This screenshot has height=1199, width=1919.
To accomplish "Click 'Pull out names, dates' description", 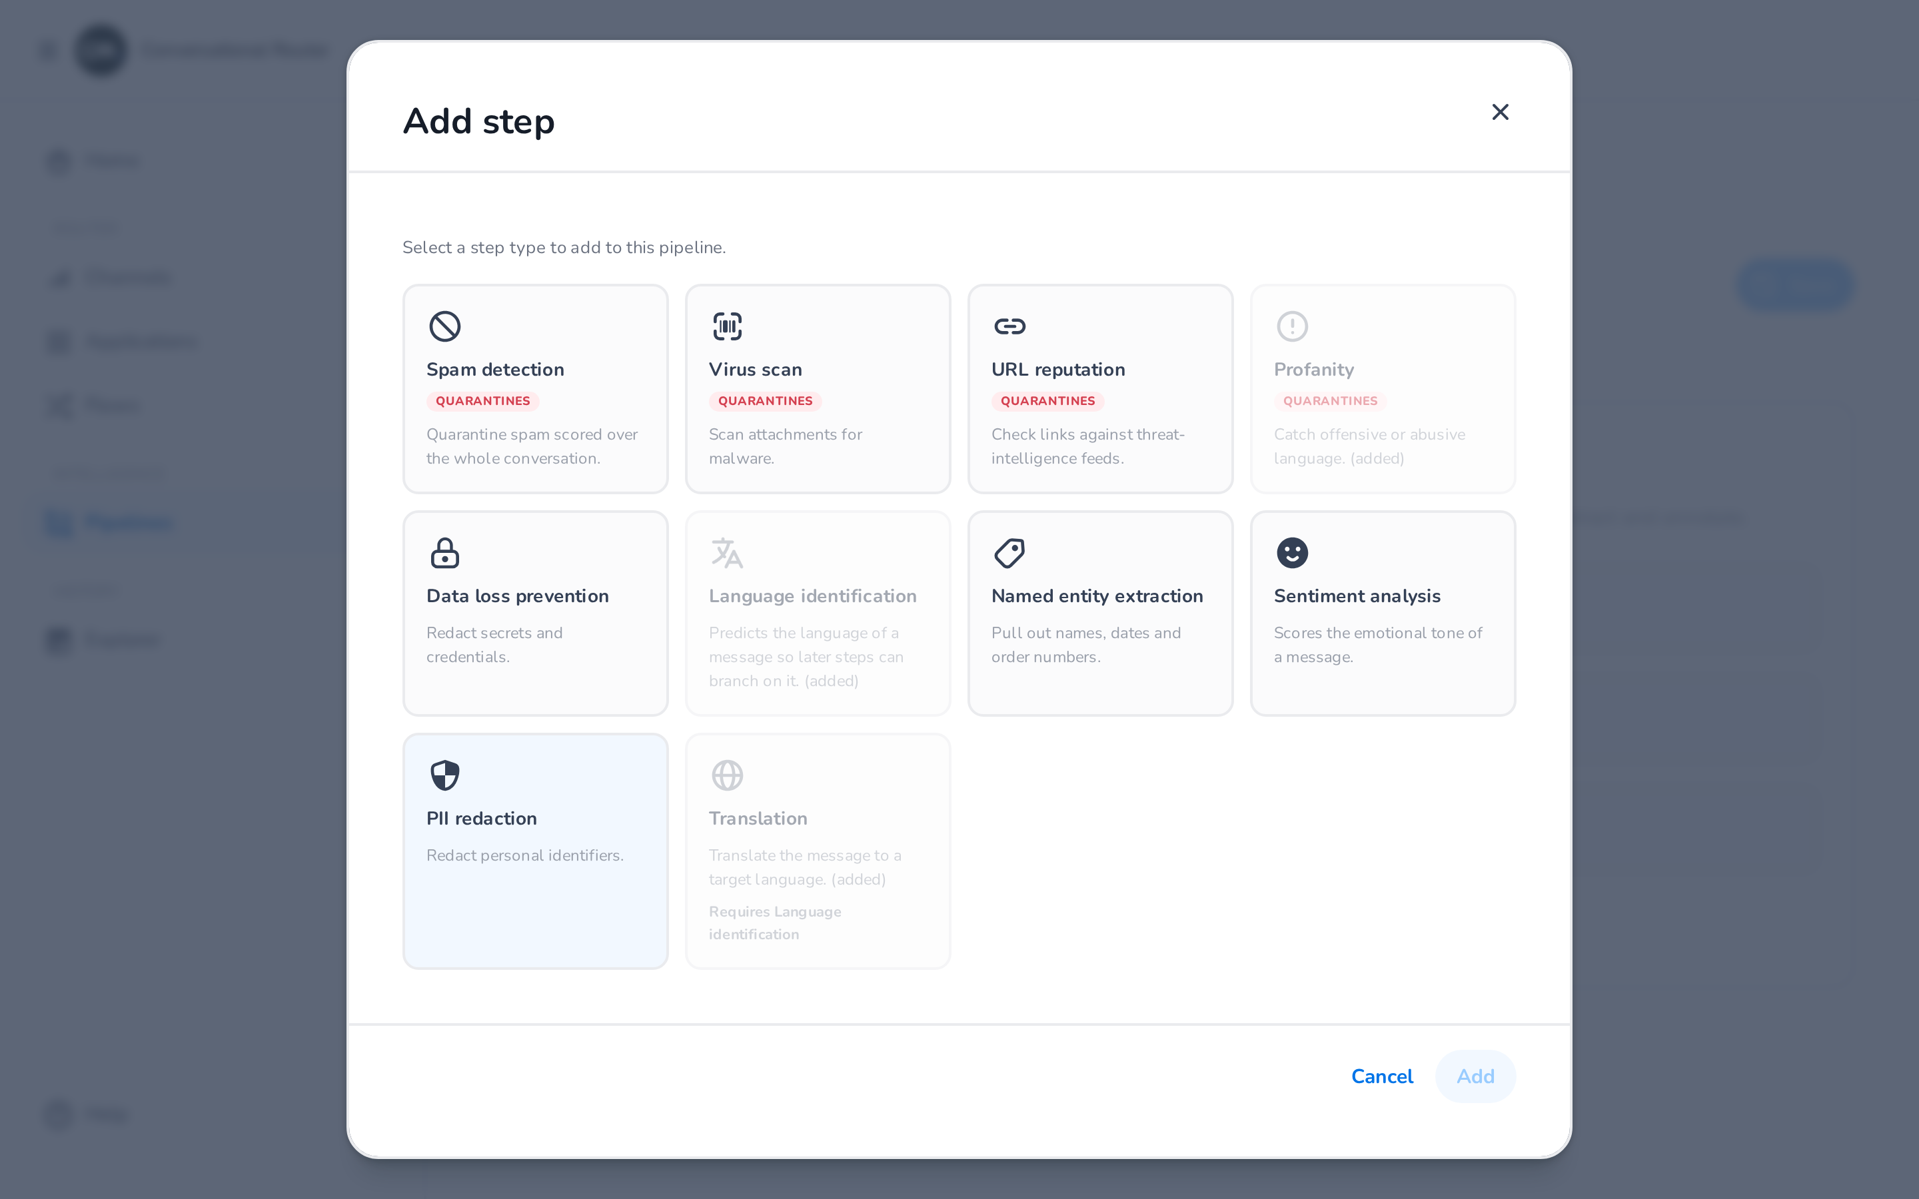I will click(1085, 645).
